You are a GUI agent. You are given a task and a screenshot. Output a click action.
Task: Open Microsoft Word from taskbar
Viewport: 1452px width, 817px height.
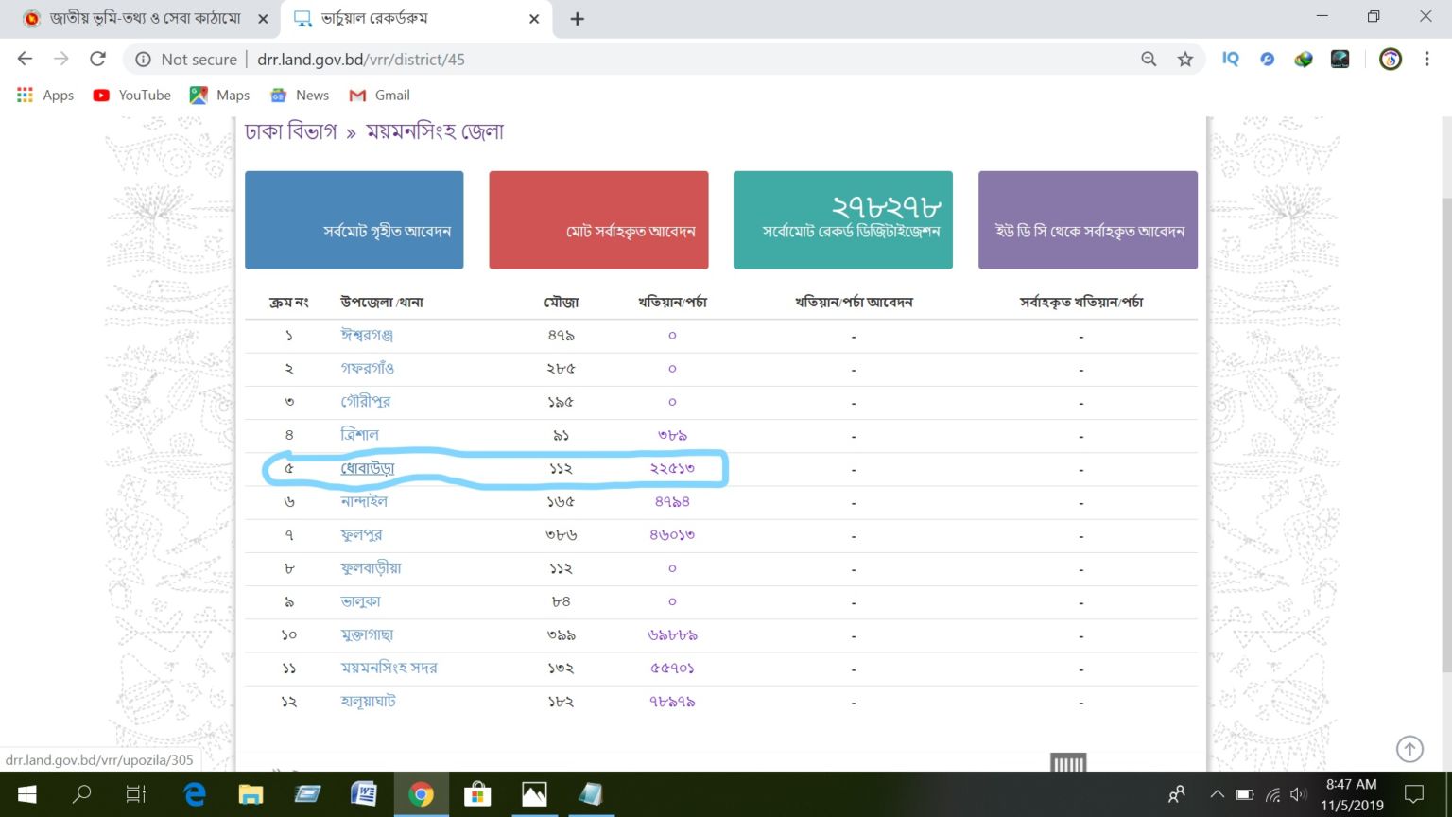364,794
